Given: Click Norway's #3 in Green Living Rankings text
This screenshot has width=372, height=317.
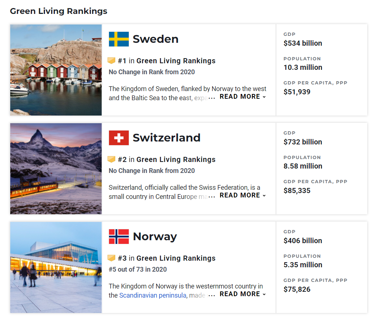Looking at the screenshot, I should 166,258.
